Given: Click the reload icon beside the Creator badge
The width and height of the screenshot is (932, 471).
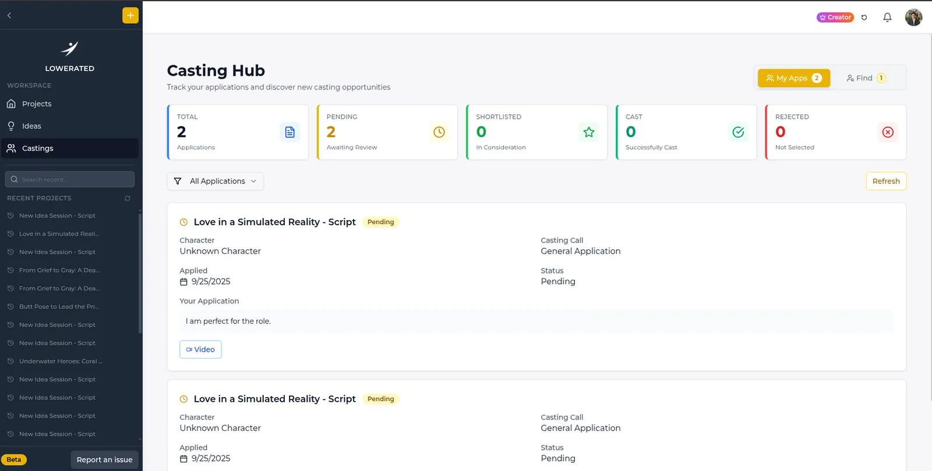Looking at the screenshot, I should point(864,17).
